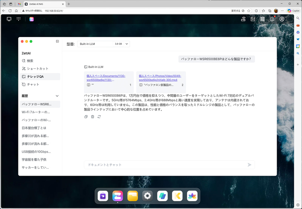
Task: Refresh the browser page
Action: click(x=10, y=11)
